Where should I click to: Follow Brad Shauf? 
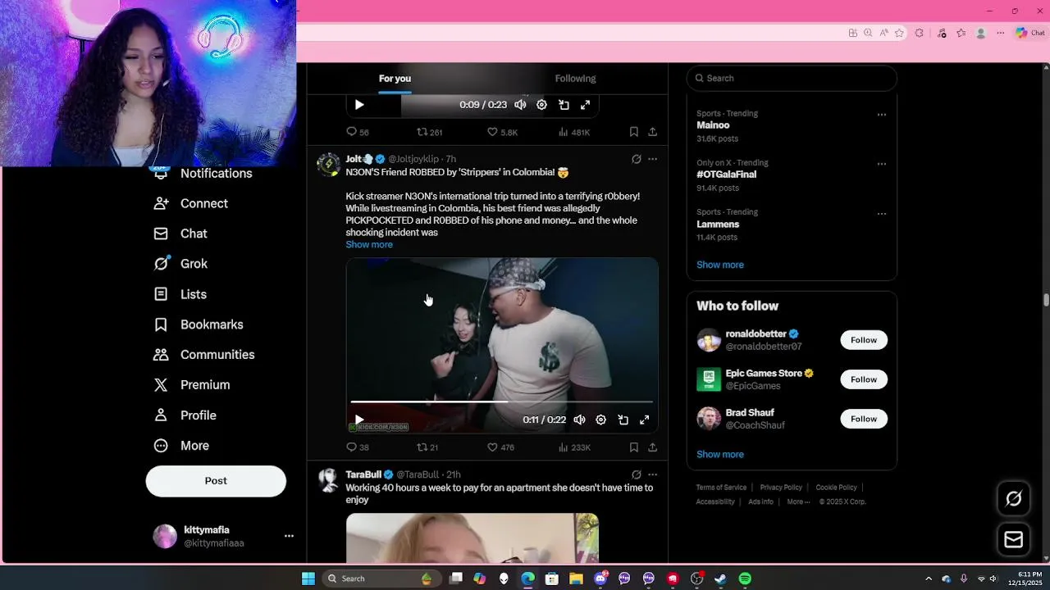click(864, 419)
